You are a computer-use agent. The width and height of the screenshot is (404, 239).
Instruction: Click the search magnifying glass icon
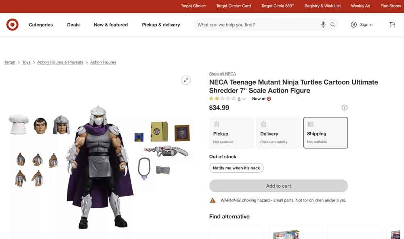pyautogui.click(x=332, y=24)
